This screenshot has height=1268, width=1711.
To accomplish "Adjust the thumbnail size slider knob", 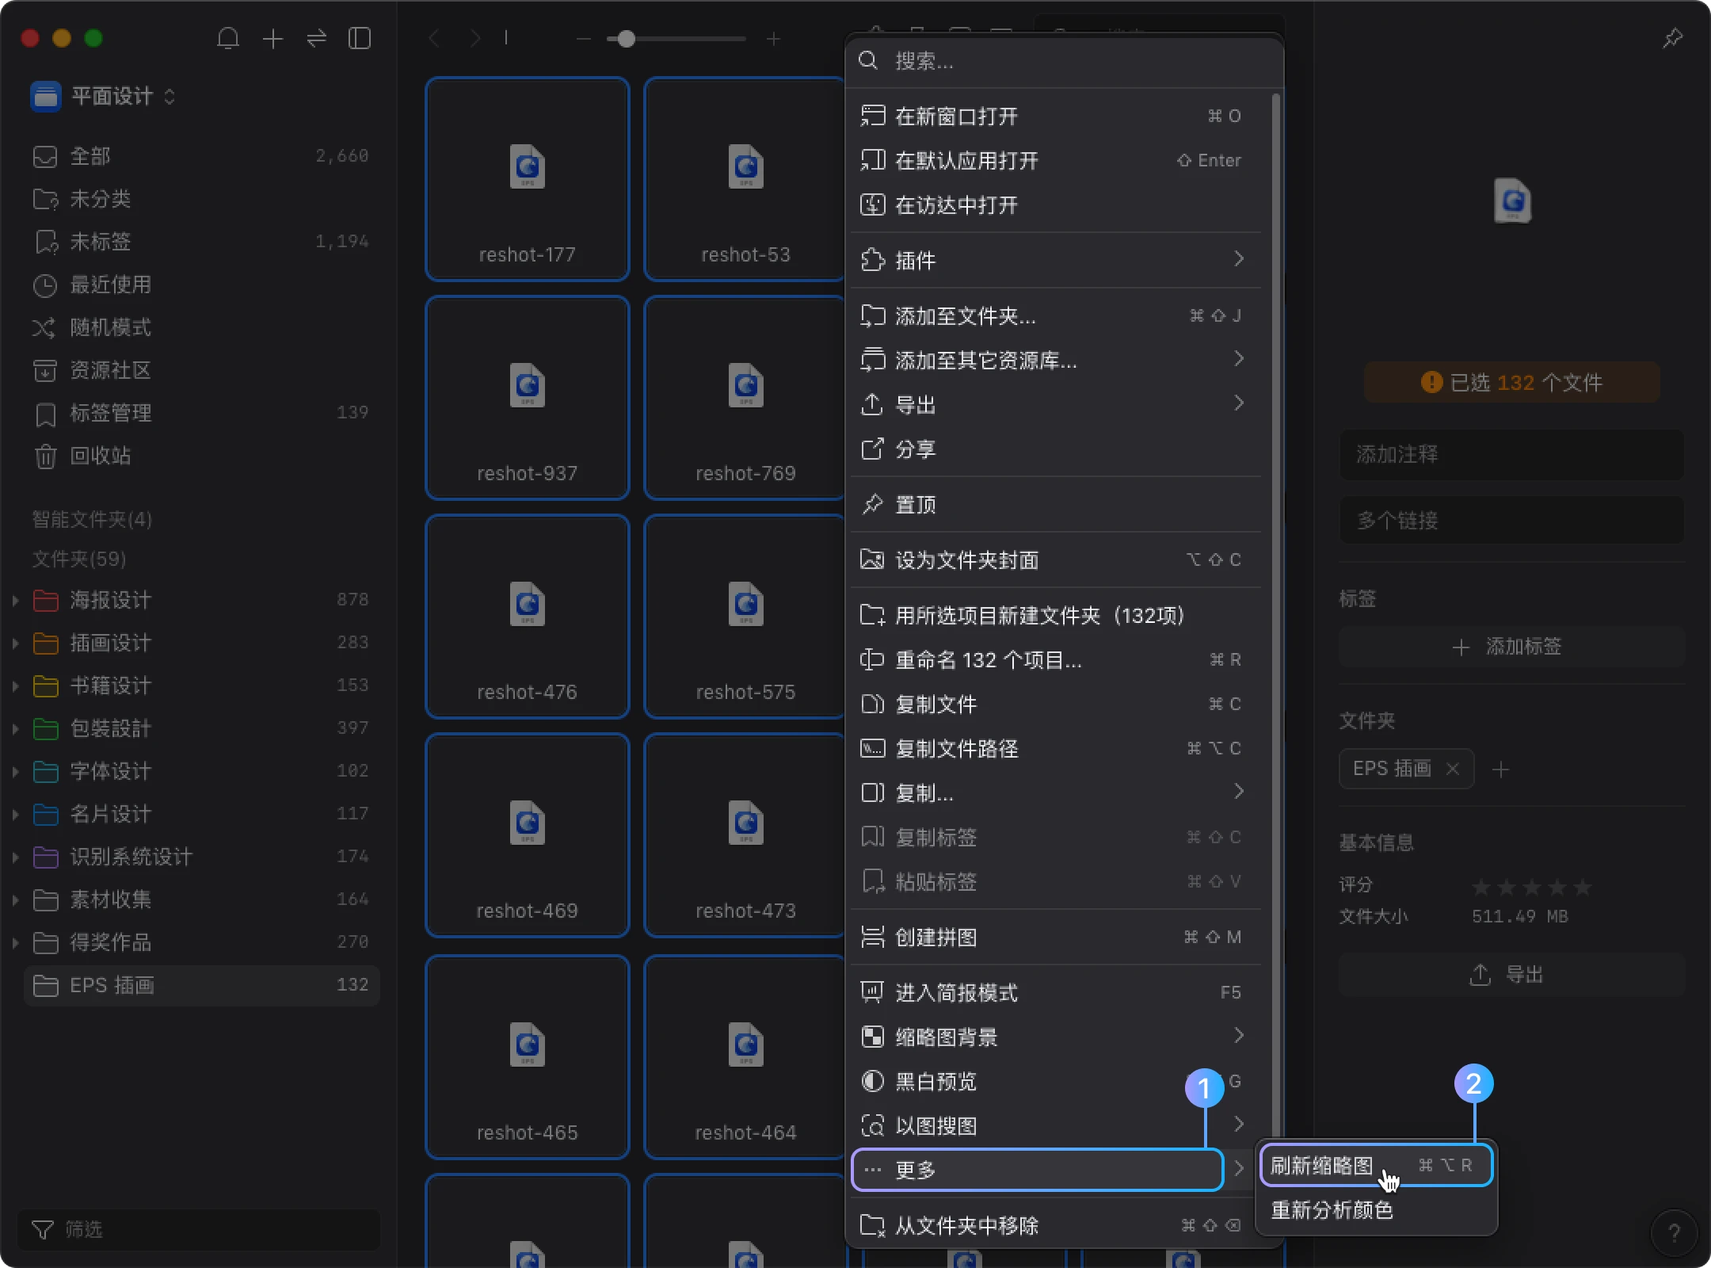I will coord(626,38).
